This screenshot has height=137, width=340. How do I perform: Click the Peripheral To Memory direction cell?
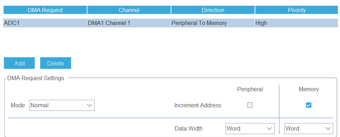213,23
